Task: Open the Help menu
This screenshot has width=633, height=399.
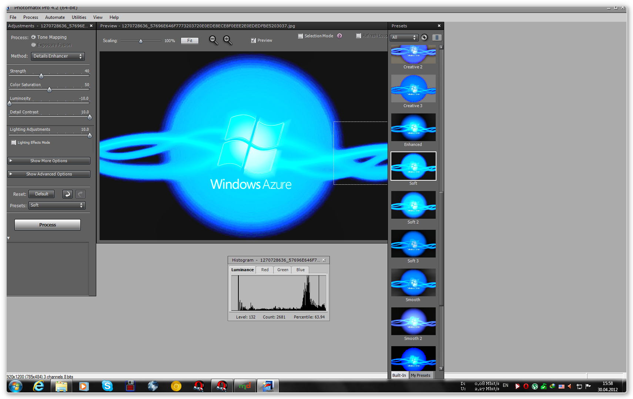Action: click(x=114, y=17)
